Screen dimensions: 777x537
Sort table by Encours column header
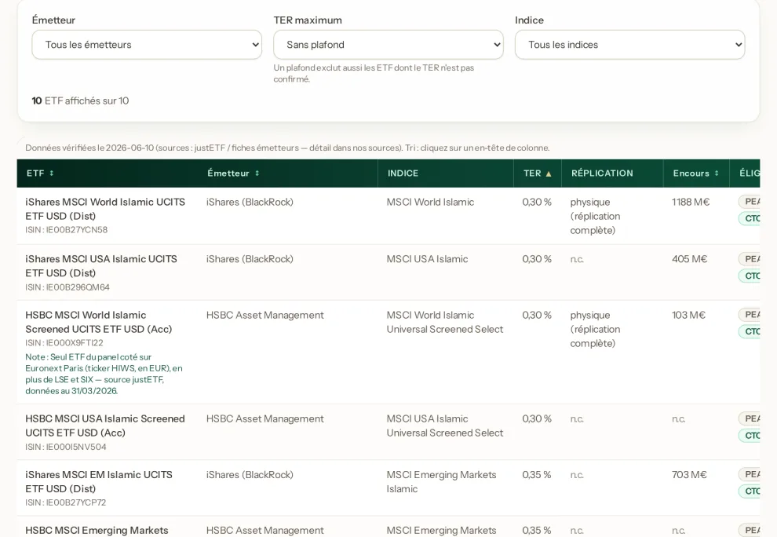pos(696,173)
